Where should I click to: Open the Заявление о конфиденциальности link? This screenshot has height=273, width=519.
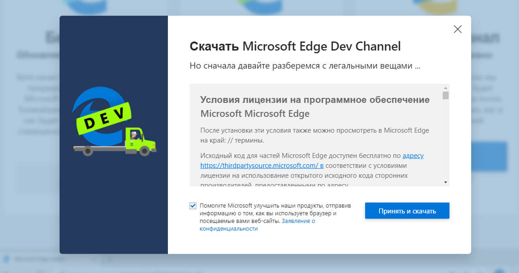(257, 225)
